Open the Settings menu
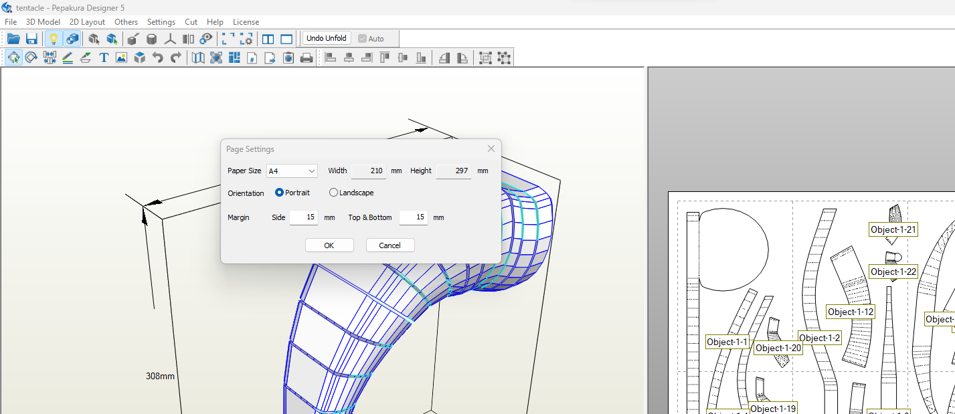 161,22
